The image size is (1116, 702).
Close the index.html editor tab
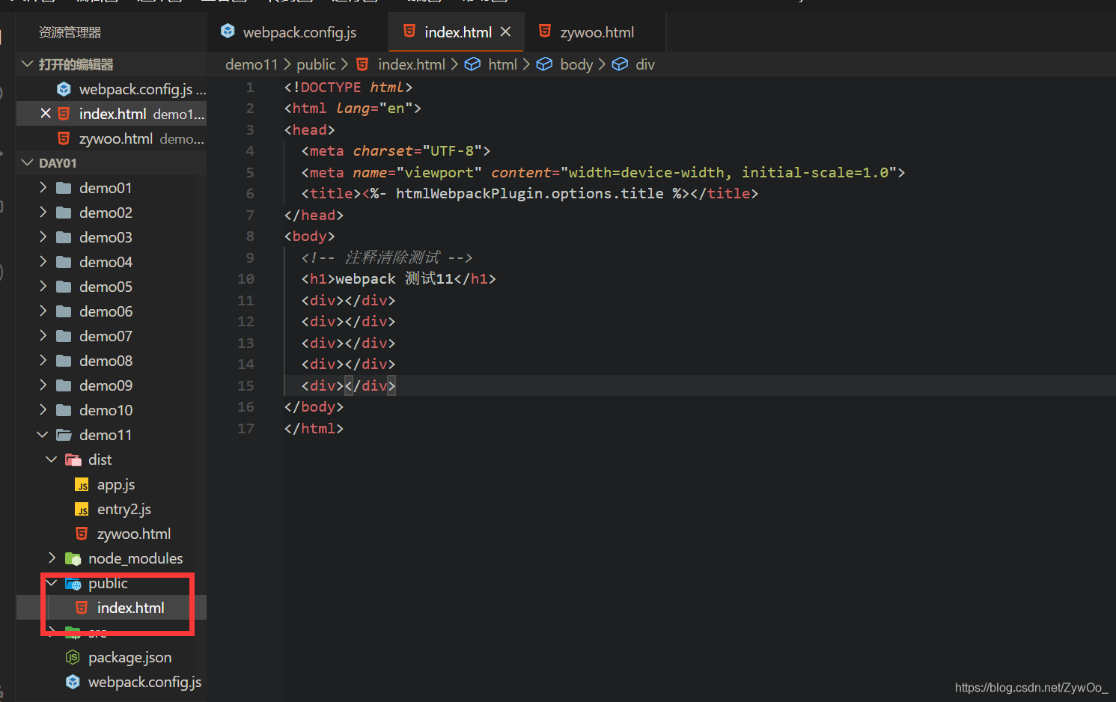click(x=505, y=31)
